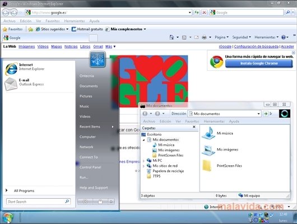Image resolution: width=297 pixels, height=224 pixels.
Task: Expand the Mi PC tree node
Action: 143,161
